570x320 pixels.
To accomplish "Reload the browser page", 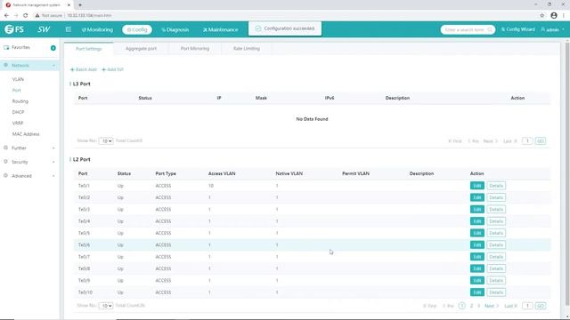I will (26, 16).
